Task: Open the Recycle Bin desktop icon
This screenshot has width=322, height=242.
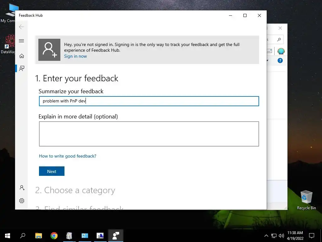Action: coord(306,200)
